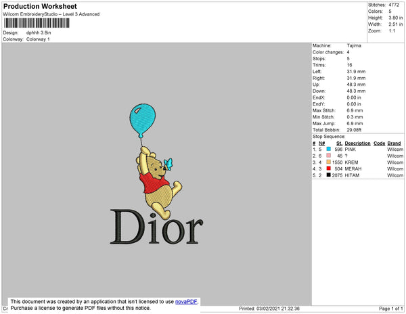This screenshot has width=406, height=314.
Task: Select the black swatch beside HITAM
Action: 329,175
